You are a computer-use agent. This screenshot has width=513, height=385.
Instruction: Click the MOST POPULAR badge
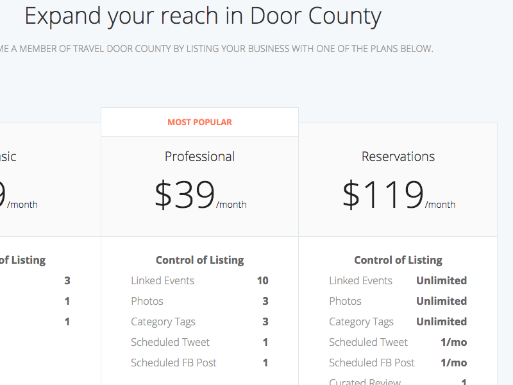coord(199,122)
